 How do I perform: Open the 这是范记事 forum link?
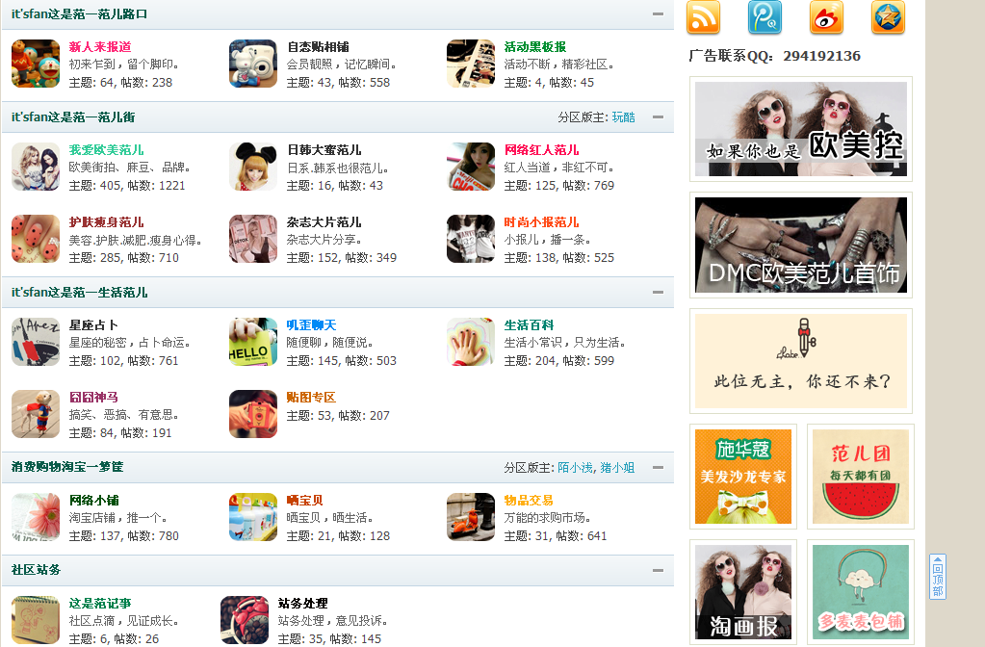100,603
